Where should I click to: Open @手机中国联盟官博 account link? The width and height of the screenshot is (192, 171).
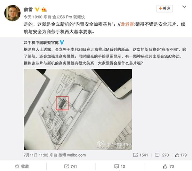[41, 43]
